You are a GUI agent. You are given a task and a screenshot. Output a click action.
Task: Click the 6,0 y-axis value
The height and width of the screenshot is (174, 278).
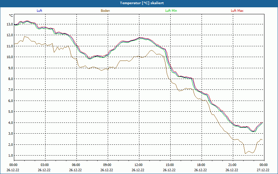pos(10,101)
